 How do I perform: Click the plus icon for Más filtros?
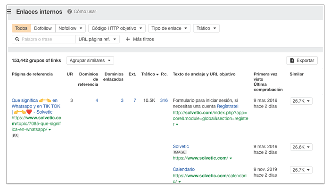point(128,39)
